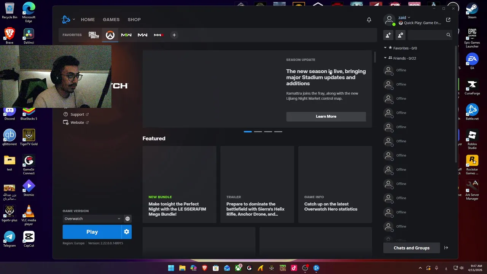Open OBS Studio from the taskbar
487x274 pixels.
[305, 268]
